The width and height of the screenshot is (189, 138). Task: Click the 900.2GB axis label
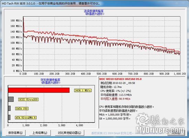click(164, 74)
